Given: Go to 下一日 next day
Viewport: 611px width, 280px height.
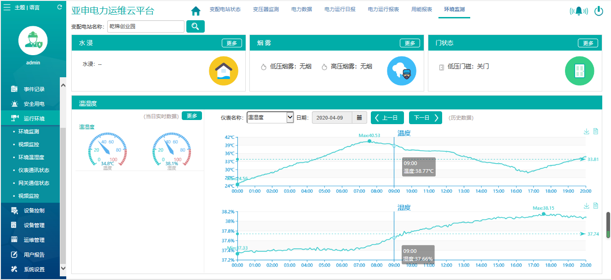Looking at the screenshot, I should pyautogui.click(x=425, y=118).
